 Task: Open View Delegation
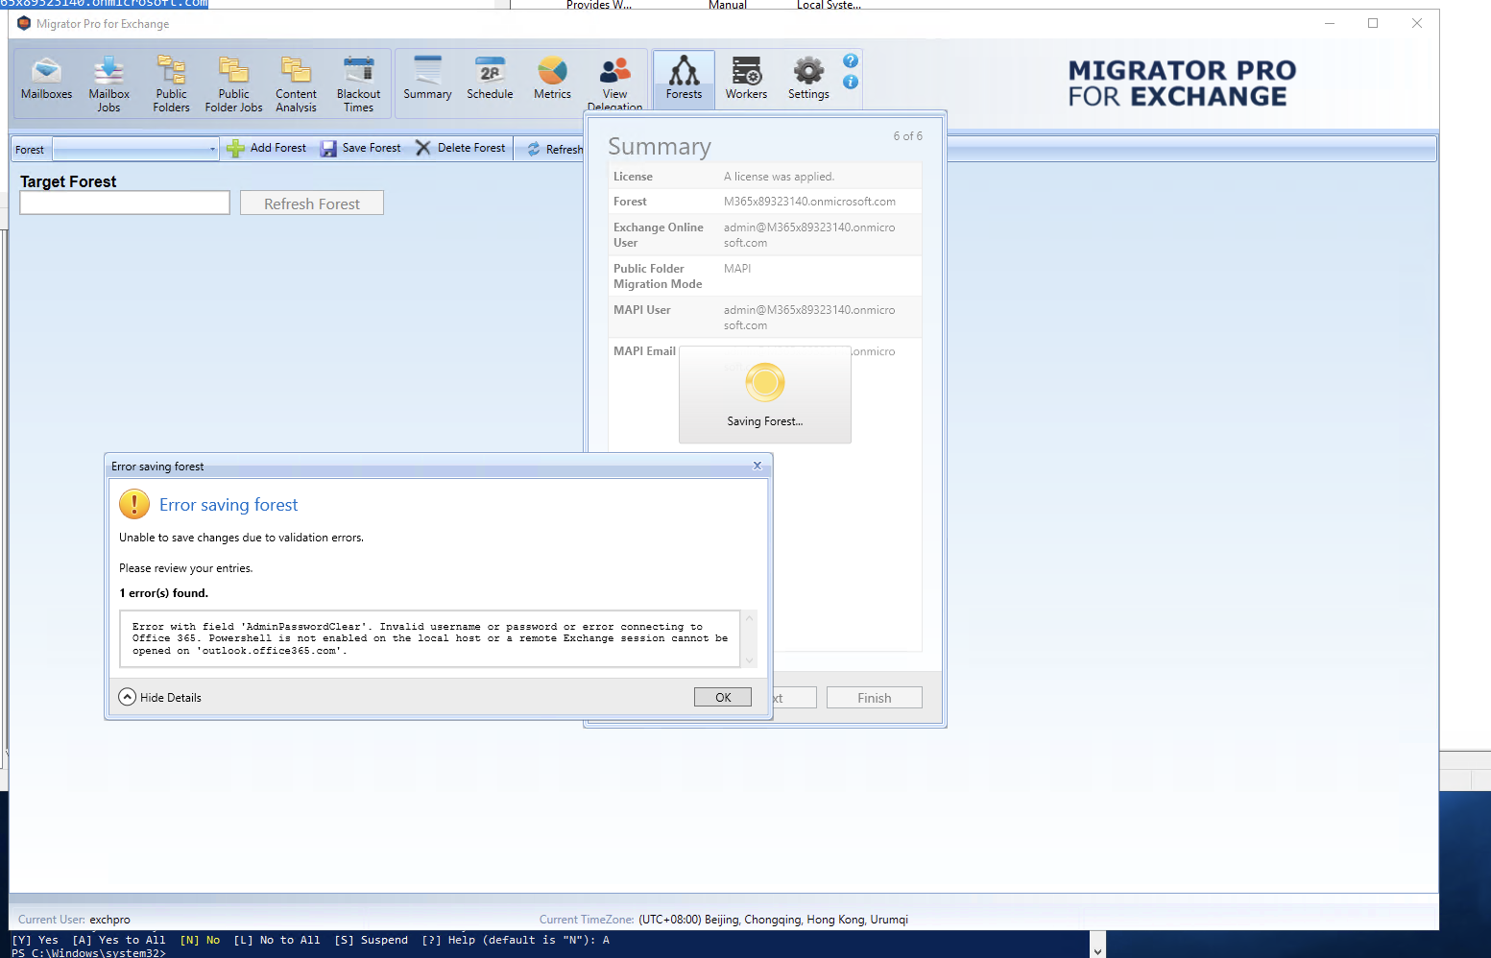click(x=614, y=84)
